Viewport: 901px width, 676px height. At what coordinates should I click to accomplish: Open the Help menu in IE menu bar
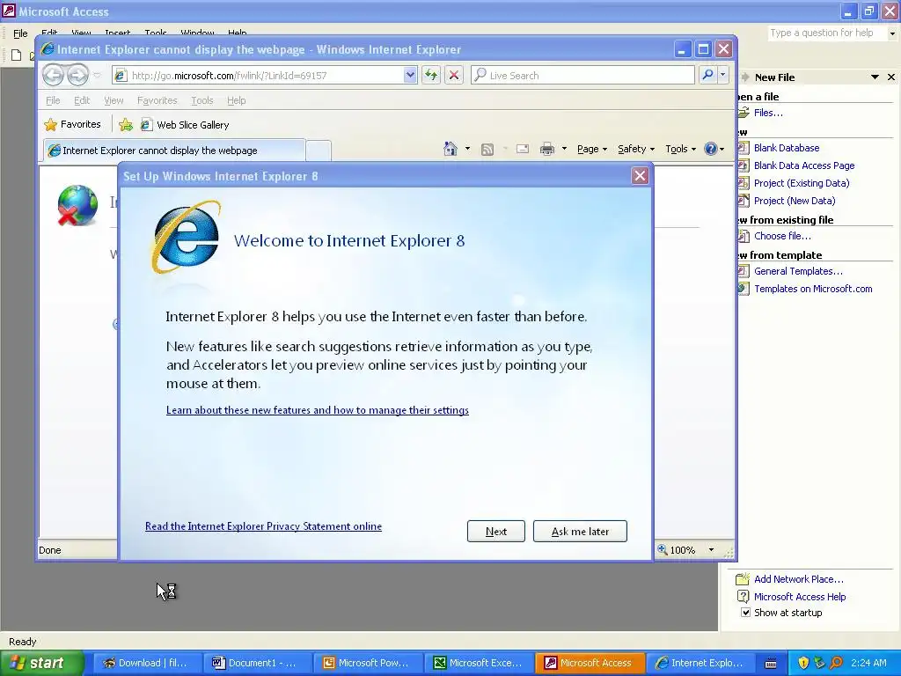236,100
